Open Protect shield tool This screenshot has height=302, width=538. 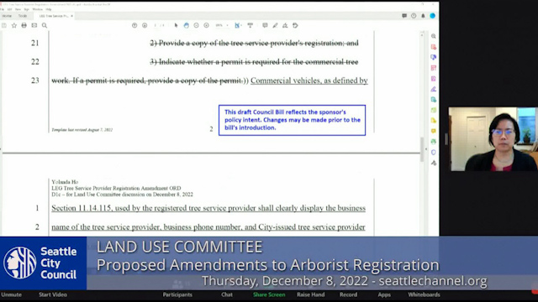click(434, 152)
